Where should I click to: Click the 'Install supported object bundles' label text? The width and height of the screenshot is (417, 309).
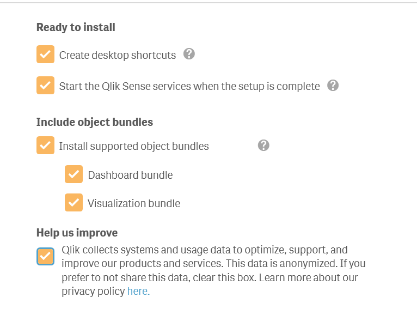pos(134,146)
